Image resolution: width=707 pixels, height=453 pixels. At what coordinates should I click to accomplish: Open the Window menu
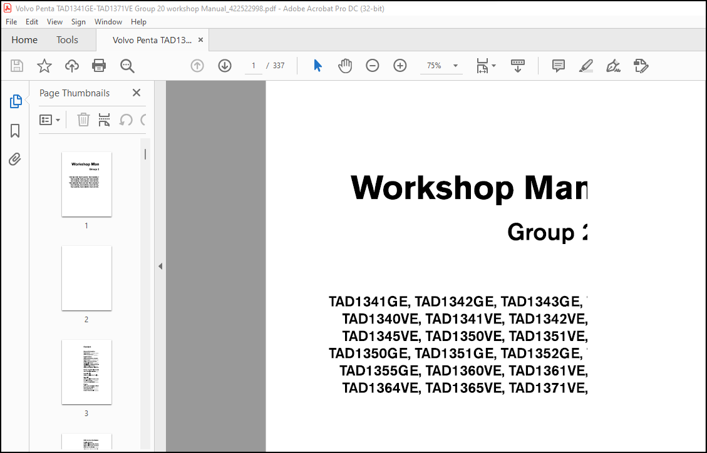pos(108,22)
